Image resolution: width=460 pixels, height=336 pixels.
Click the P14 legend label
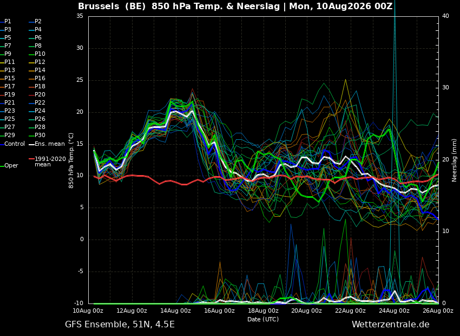[40, 70]
